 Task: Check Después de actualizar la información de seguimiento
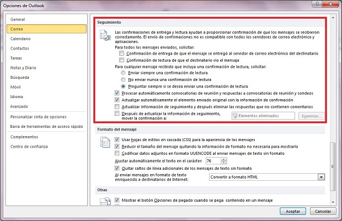coord(117,114)
